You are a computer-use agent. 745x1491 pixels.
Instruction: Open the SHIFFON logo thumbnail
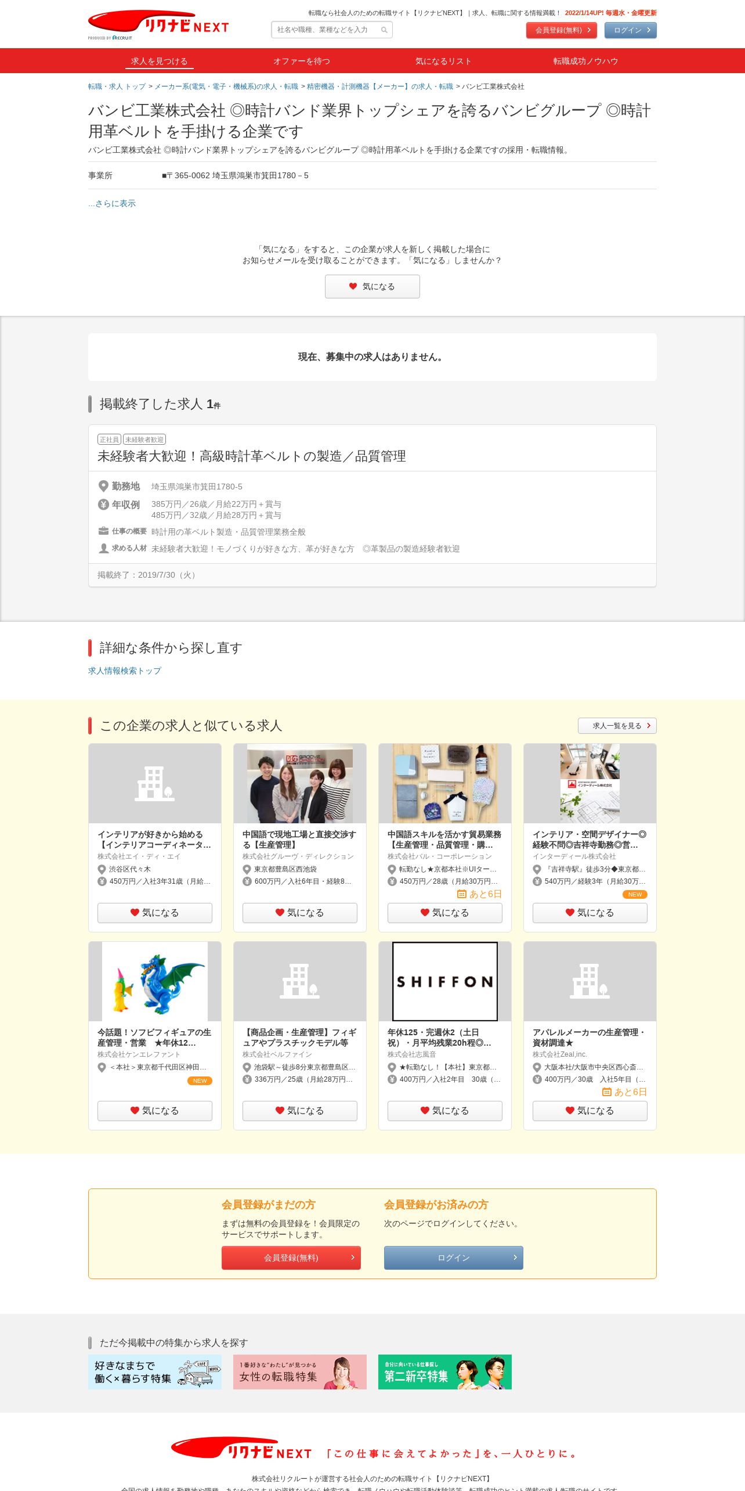pyautogui.click(x=445, y=981)
